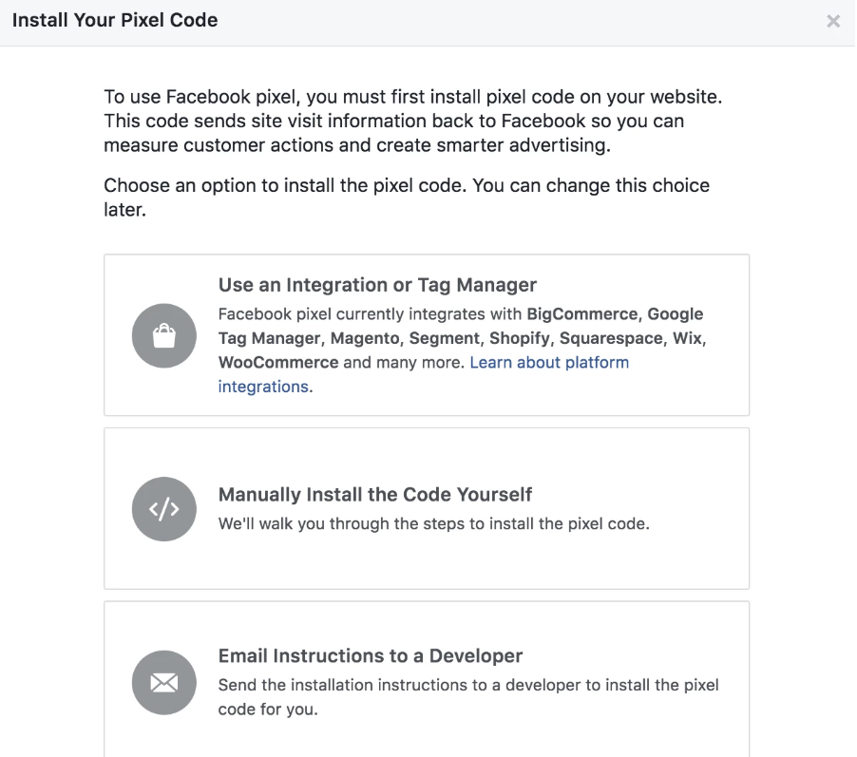857x757 pixels.
Task: Click the "We'll walk you through the steps" description
Action: pos(433,523)
